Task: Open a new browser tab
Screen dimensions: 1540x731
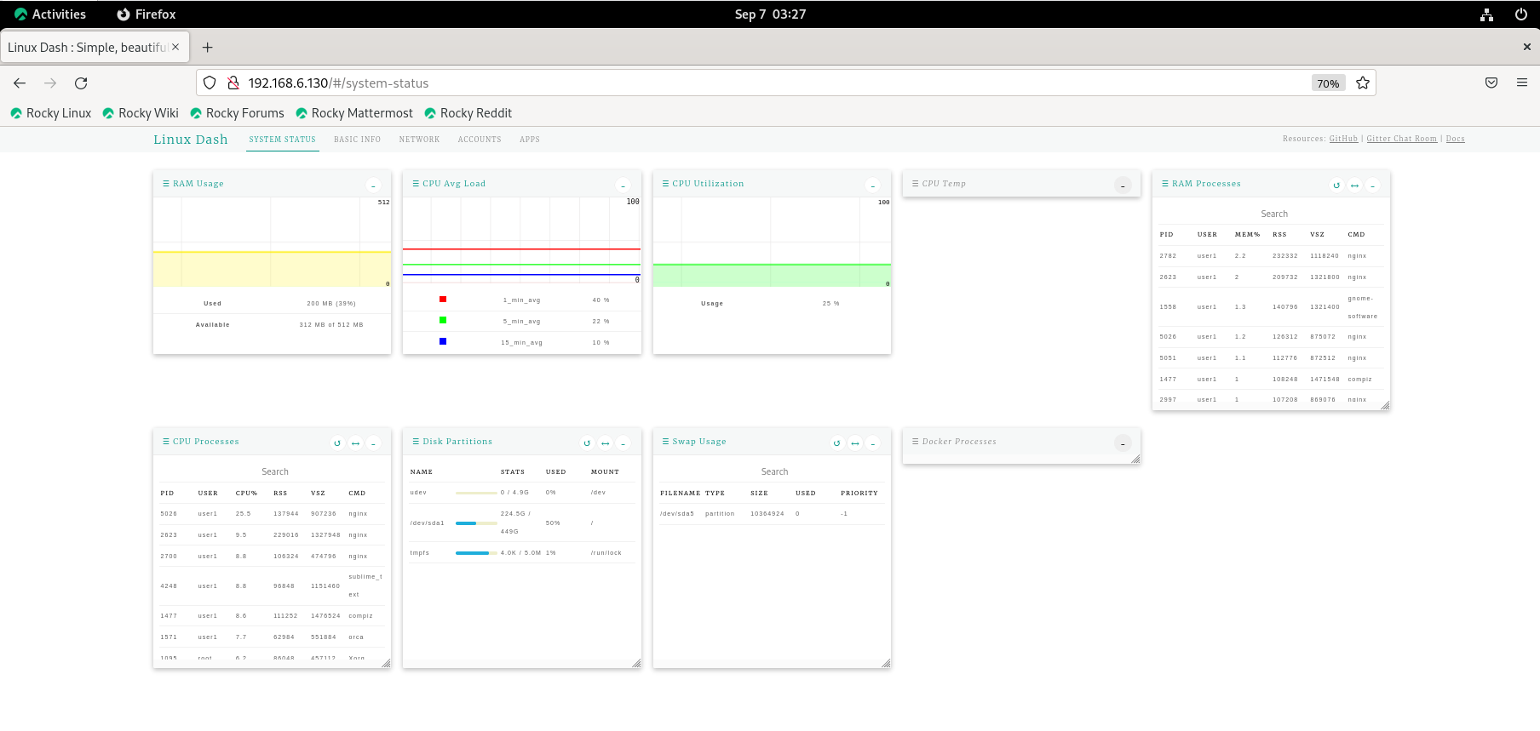Action: tap(207, 48)
